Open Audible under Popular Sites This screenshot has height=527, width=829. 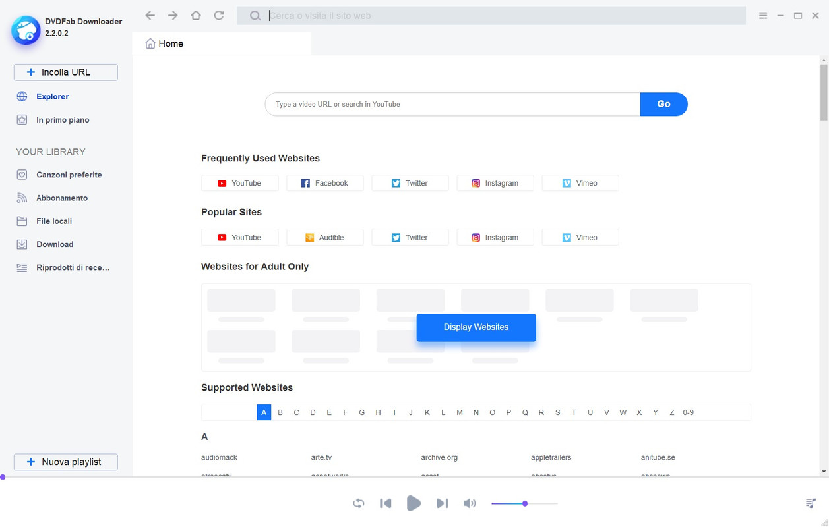click(325, 238)
